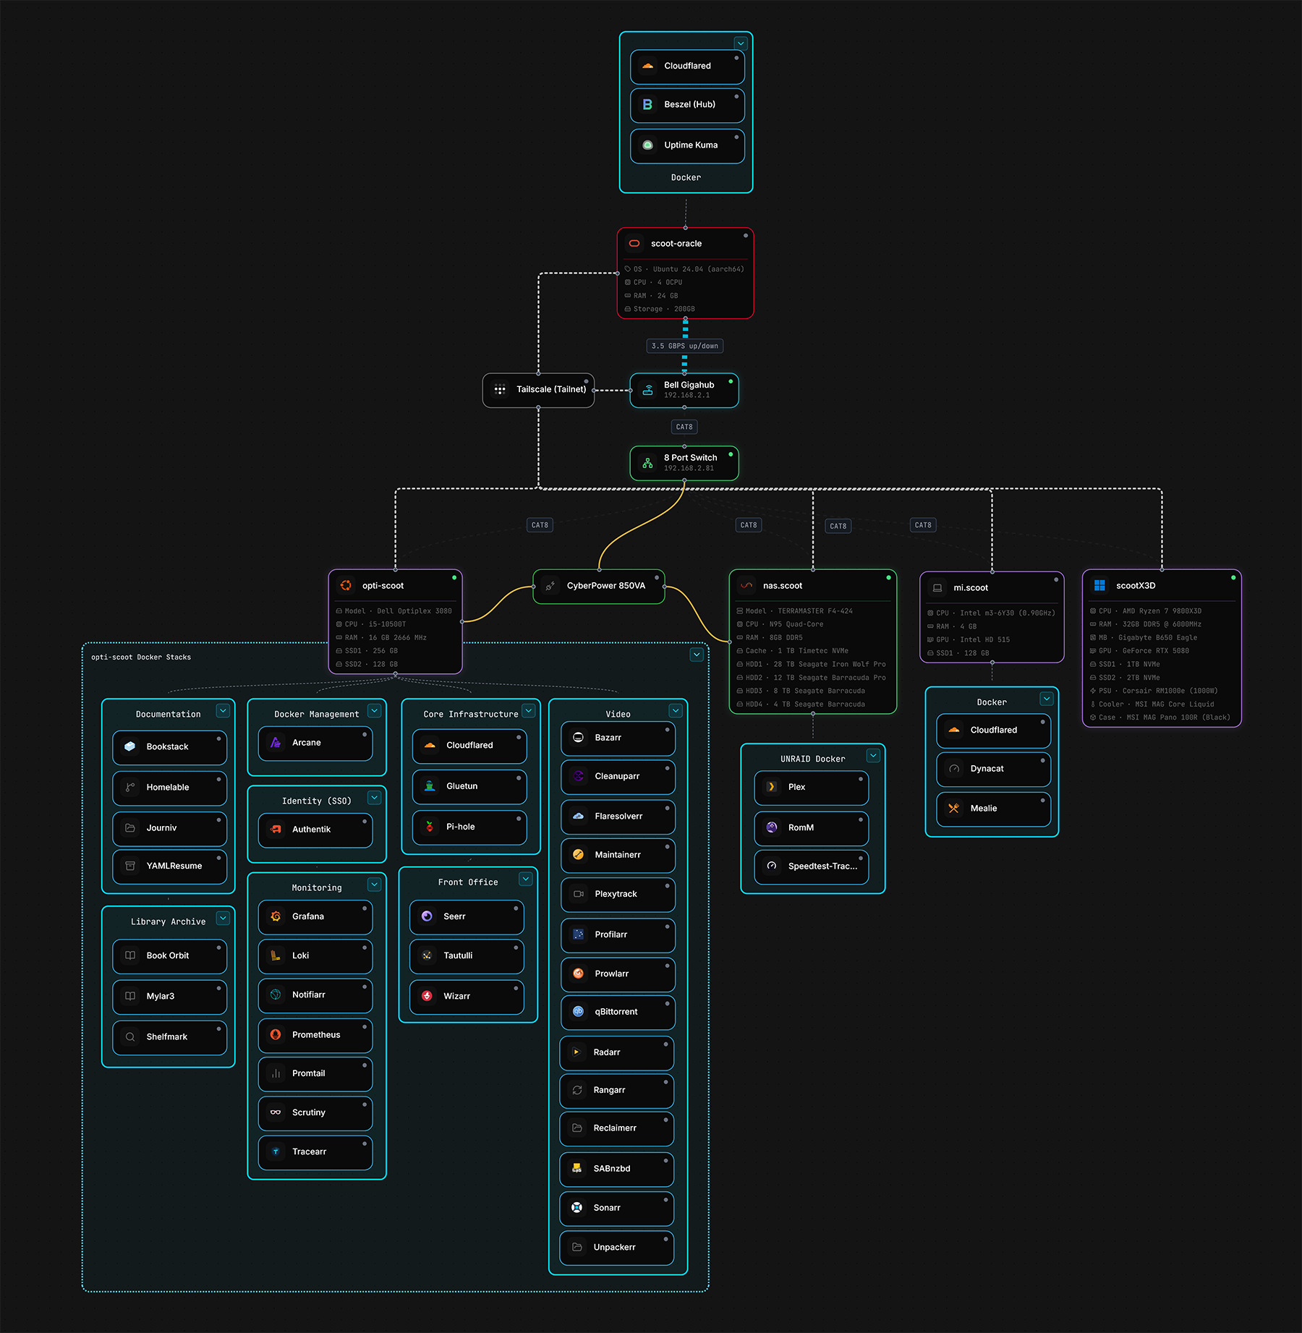This screenshot has width=1302, height=1333.
Task: Collapse the mi.scoot Docker group
Action: point(1047,699)
